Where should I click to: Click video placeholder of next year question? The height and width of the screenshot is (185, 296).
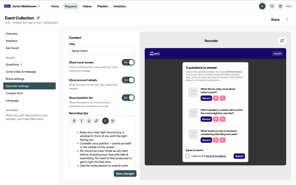click(193, 134)
